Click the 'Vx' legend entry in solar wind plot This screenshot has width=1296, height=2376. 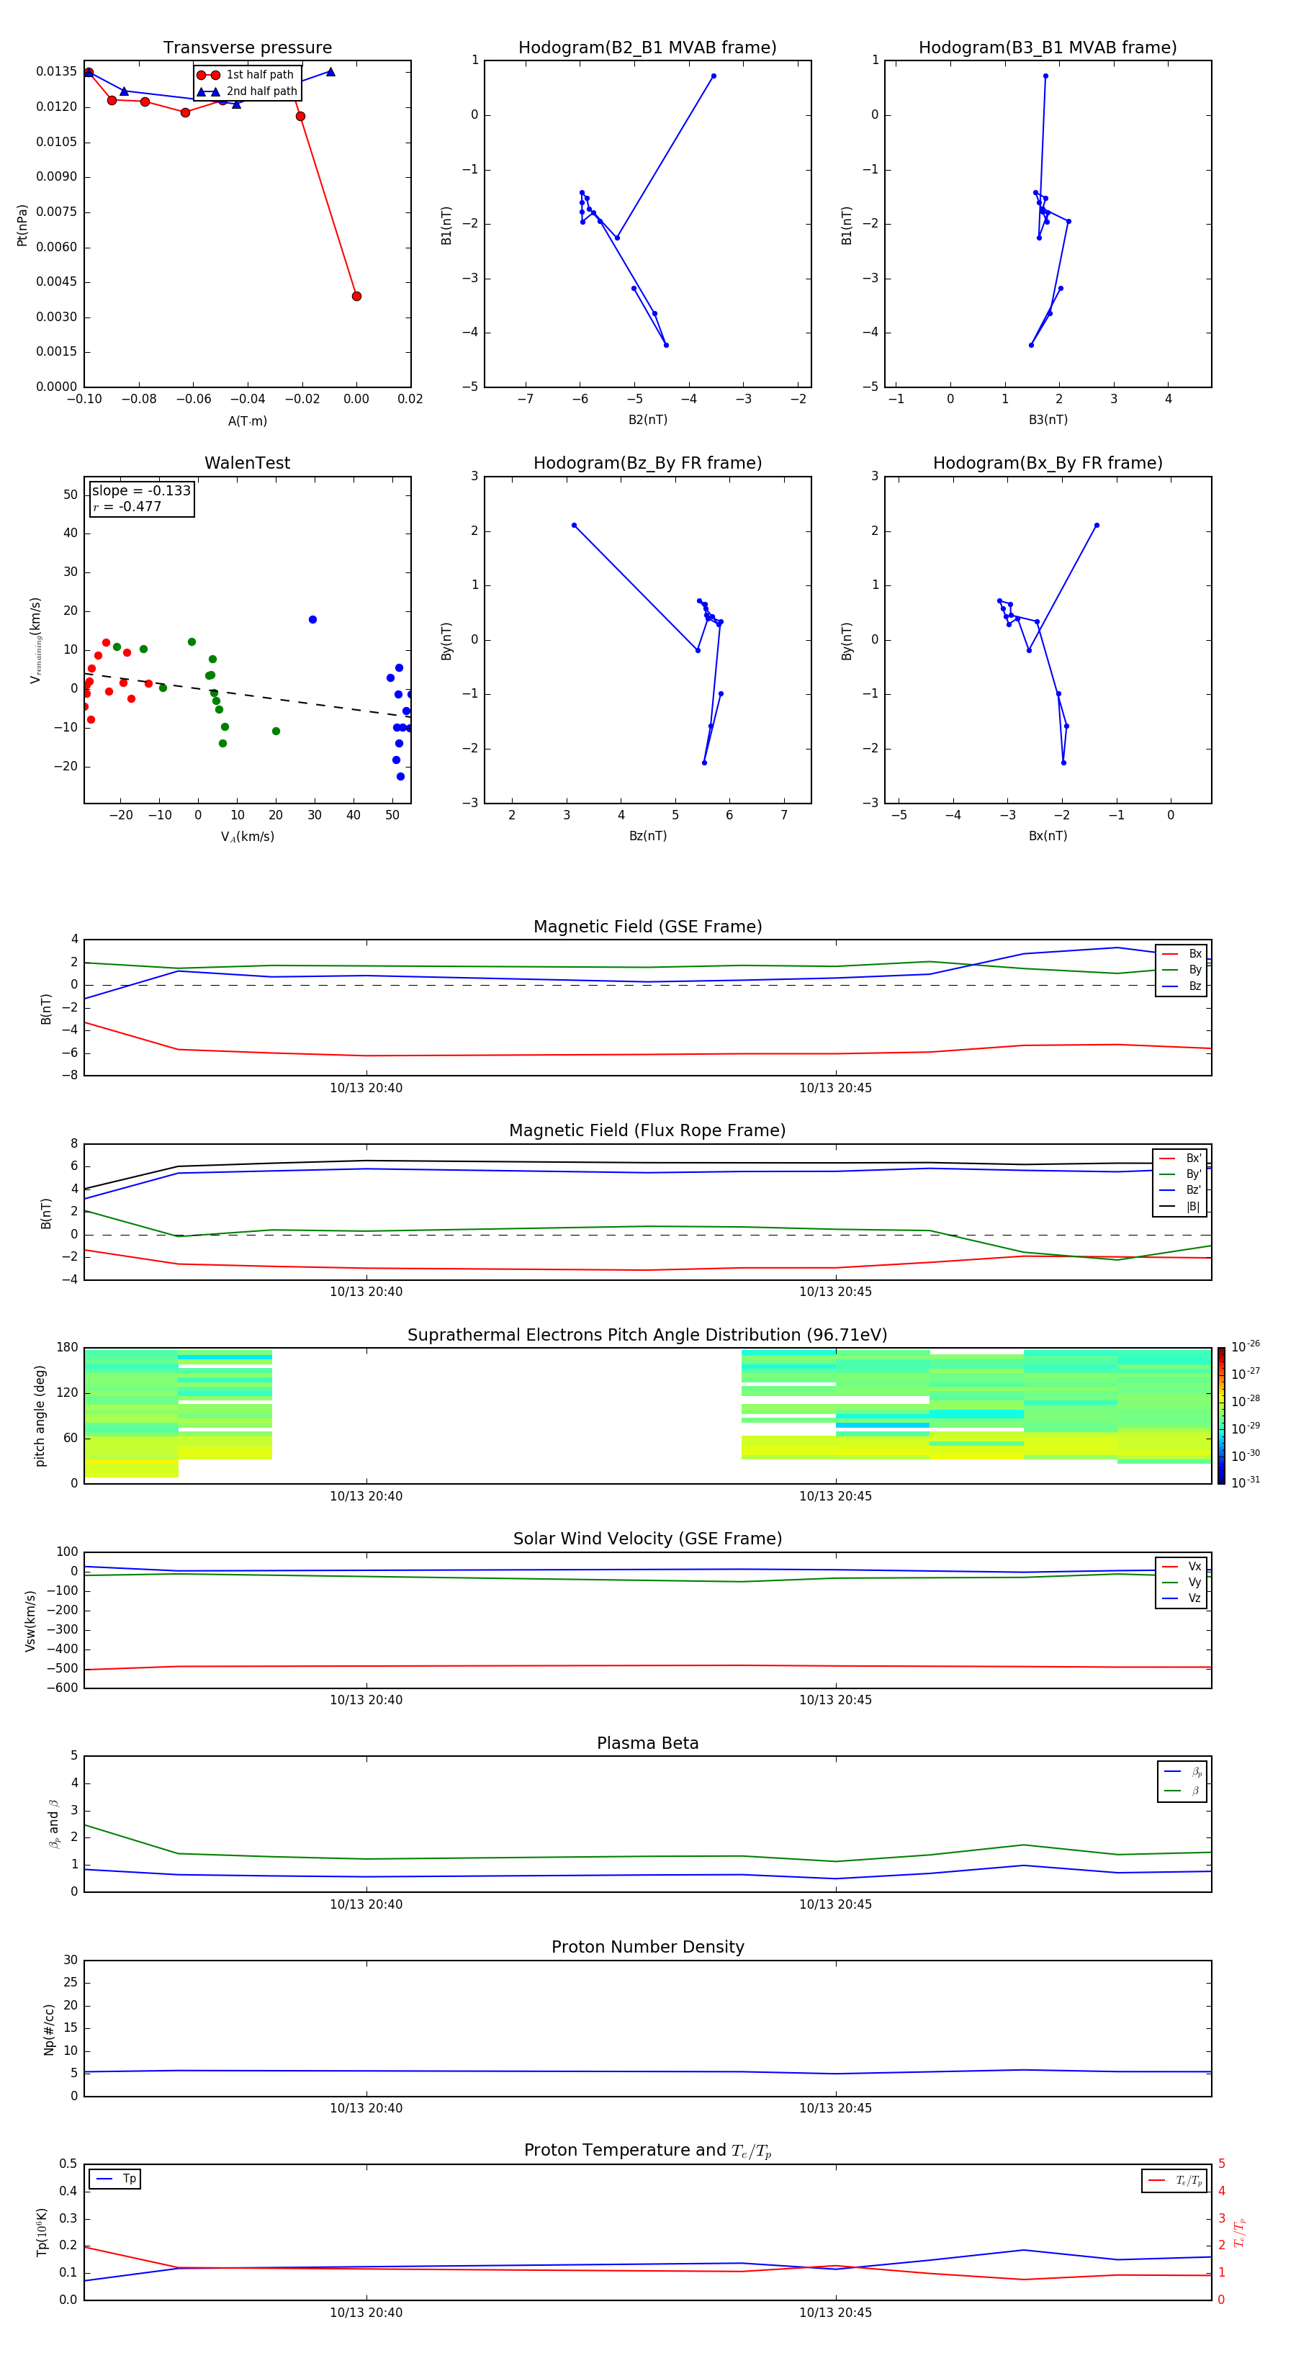(1182, 1567)
